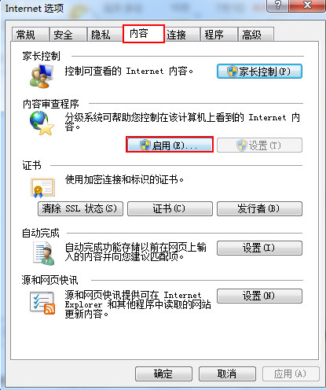Open the 程序 tab
The width and height of the screenshot is (326, 390).
[x=219, y=35]
